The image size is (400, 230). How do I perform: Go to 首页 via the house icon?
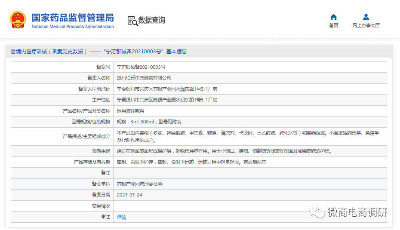[x=333, y=17]
